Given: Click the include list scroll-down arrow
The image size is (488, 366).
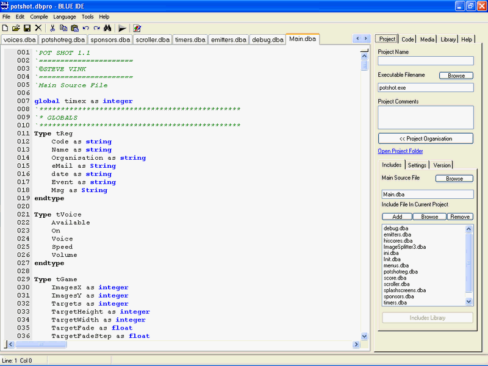Looking at the screenshot, I should click(x=469, y=301).
